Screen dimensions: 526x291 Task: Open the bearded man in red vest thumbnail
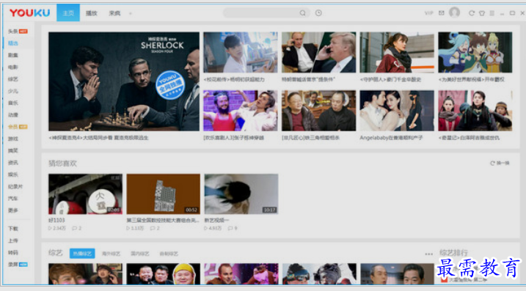[x=241, y=111]
